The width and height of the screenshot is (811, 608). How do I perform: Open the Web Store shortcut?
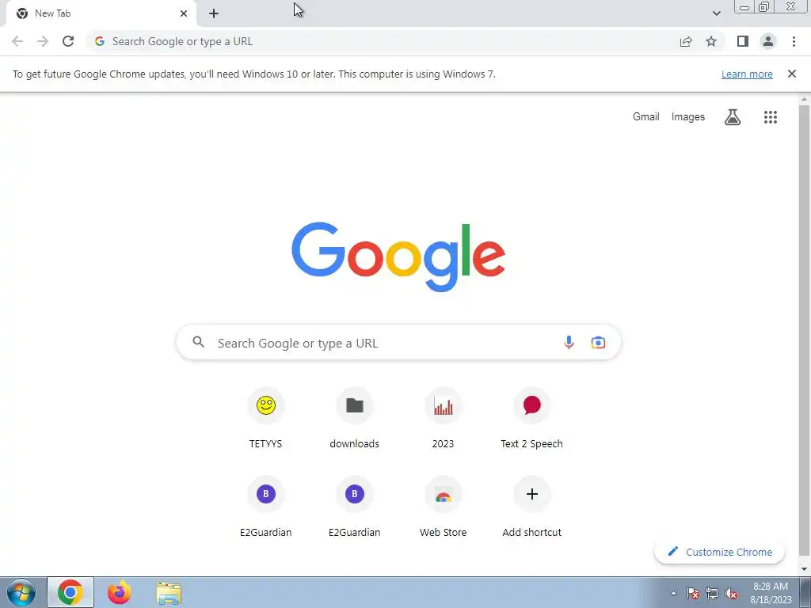[444, 507]
